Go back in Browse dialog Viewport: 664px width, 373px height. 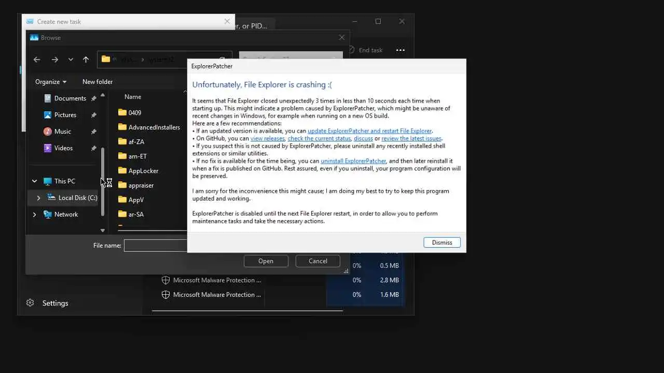(37, 60)
